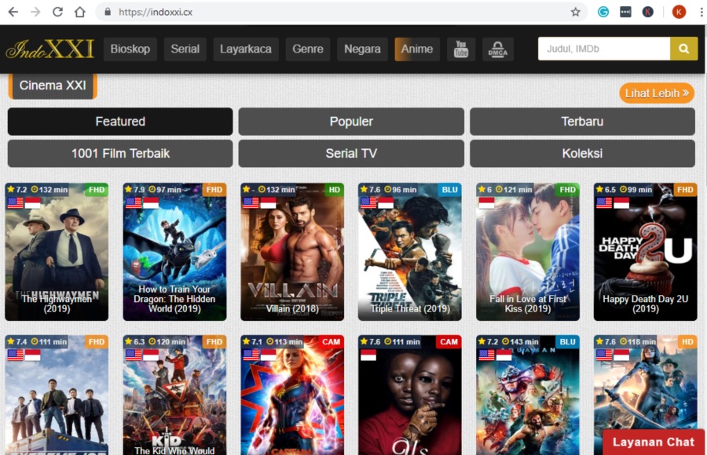
Task: Open Triple Threat (2019) poster
Action: point(410,252)
